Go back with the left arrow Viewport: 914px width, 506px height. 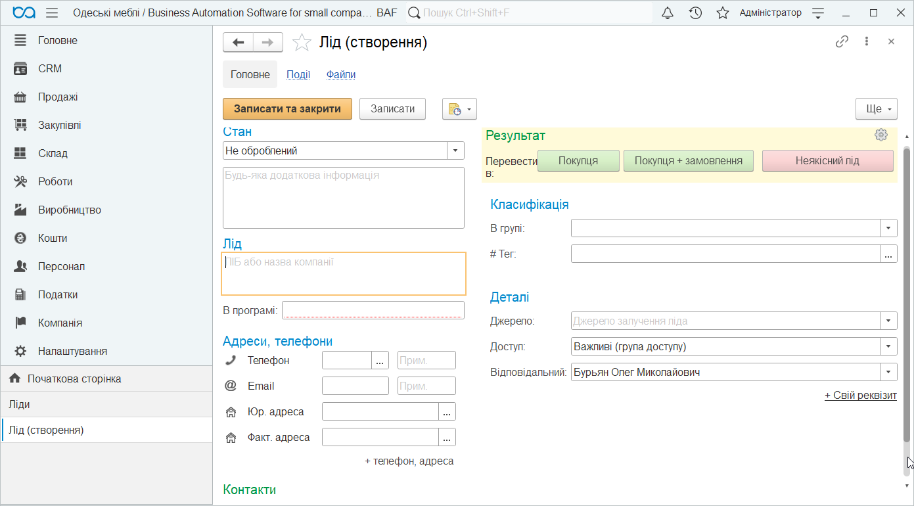click(239, 42)
